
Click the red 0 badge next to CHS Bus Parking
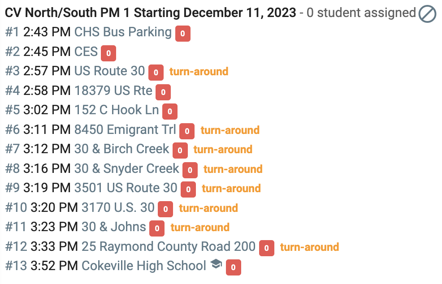pos(182,34)
